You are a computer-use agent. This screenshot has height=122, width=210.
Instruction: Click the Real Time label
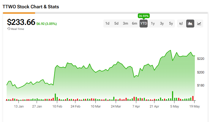pos(18,29)
